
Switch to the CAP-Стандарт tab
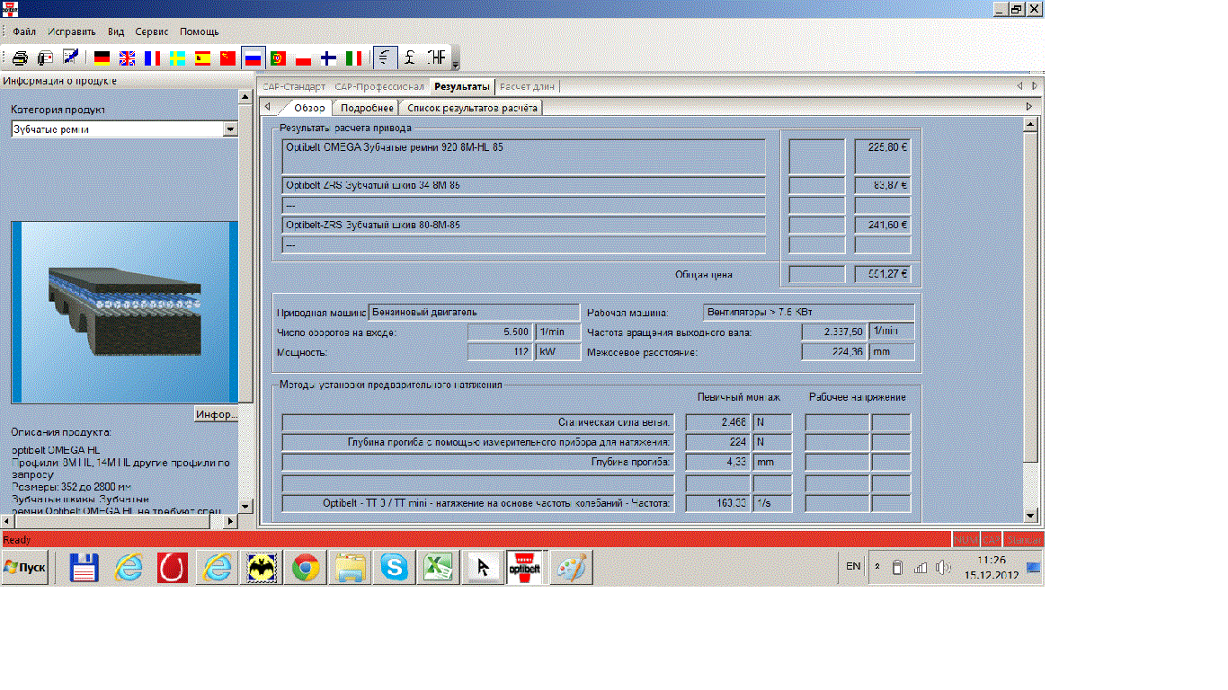[294, 87]
